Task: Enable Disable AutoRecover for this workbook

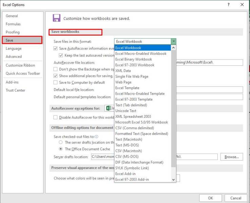Action: (55, 117)
